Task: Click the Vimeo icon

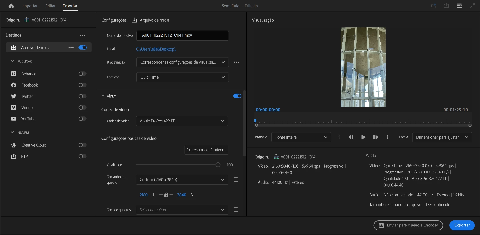Action: click(14, 107)
